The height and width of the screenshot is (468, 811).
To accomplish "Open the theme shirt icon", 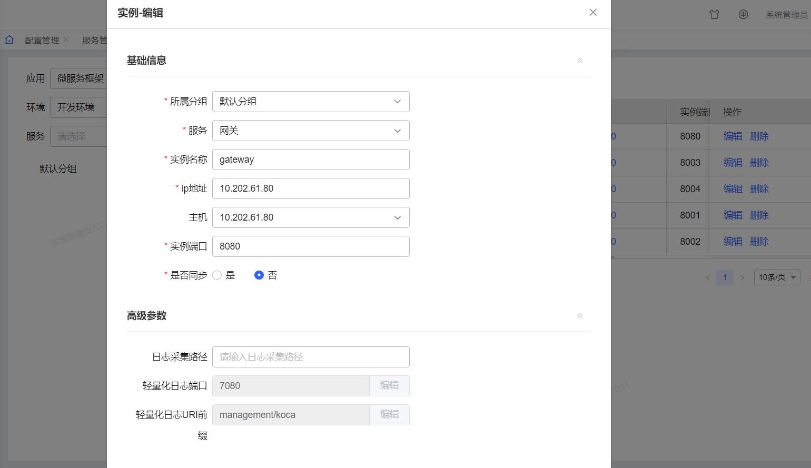I will [x=714, y=15].
